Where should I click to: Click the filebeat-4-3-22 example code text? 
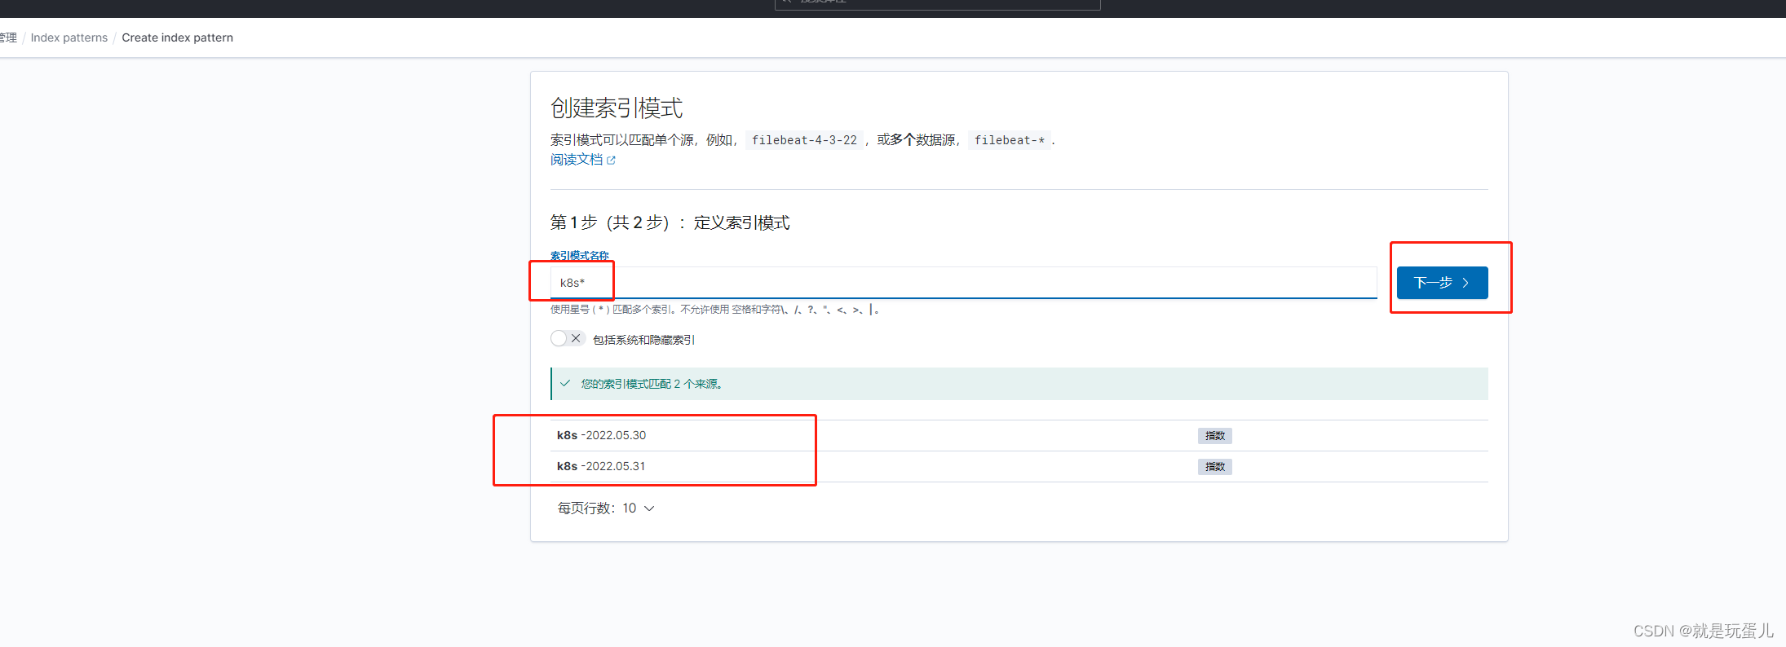804,140
